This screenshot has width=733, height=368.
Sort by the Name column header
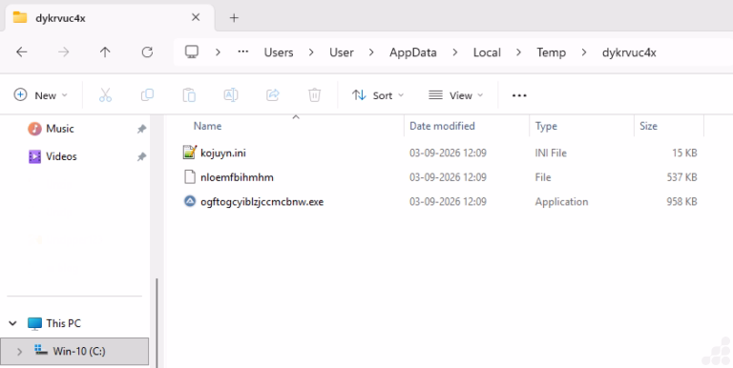pos(207,126)
